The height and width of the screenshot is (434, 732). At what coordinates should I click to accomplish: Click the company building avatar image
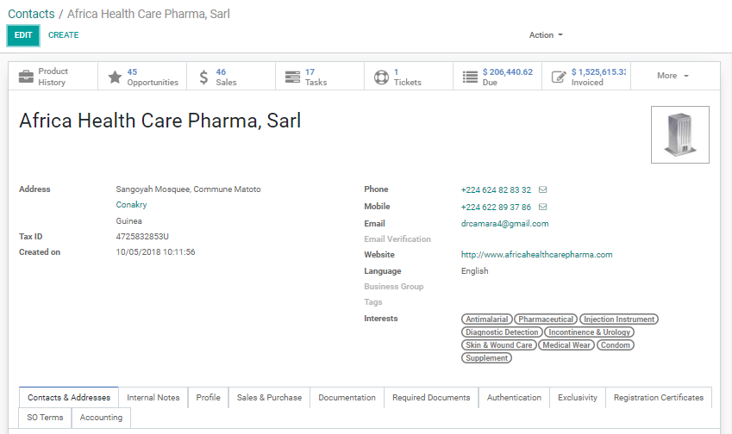click(x=680, y=134)
